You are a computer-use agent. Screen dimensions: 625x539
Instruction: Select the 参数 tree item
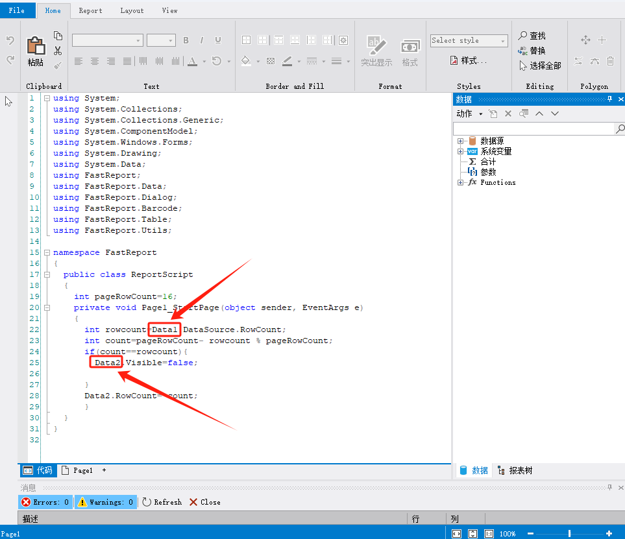click(488, 172)
